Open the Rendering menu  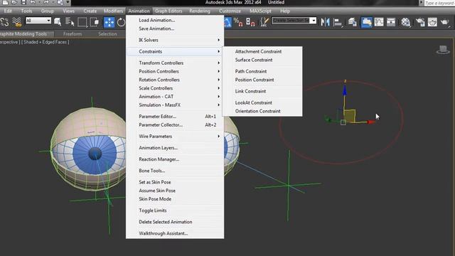200,11
